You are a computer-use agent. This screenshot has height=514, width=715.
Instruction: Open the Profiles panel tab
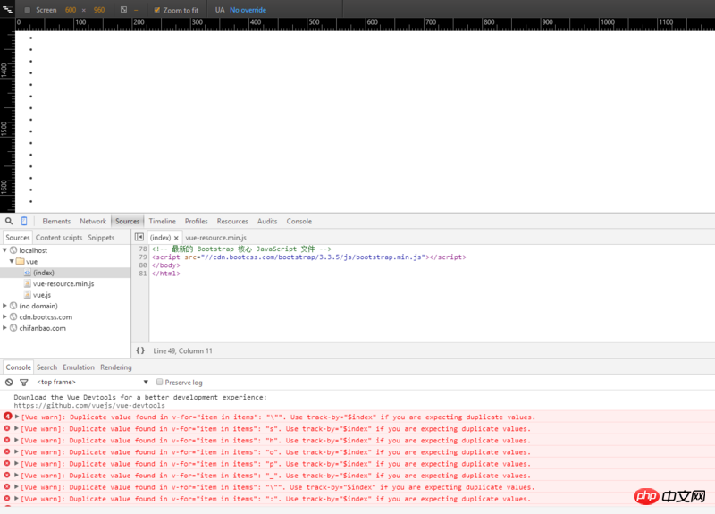[196, 221]
